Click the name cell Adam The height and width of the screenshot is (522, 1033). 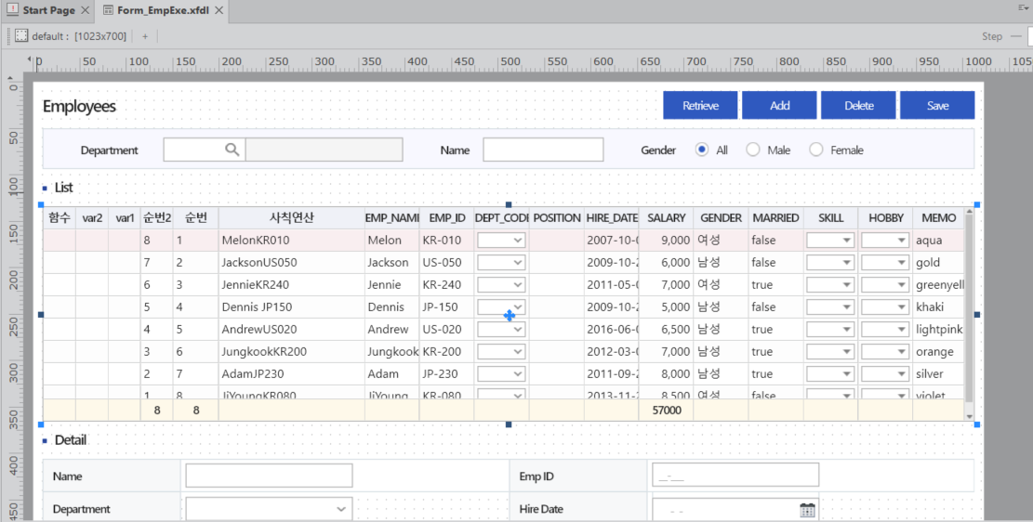(x=392, y=374)
